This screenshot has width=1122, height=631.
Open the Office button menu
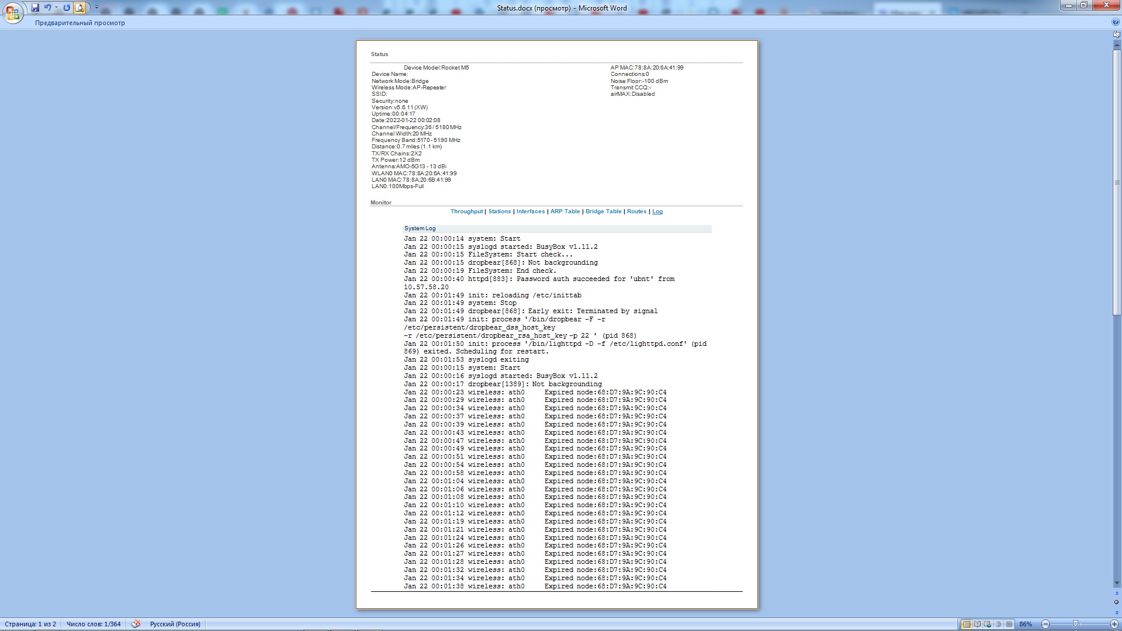12,12
